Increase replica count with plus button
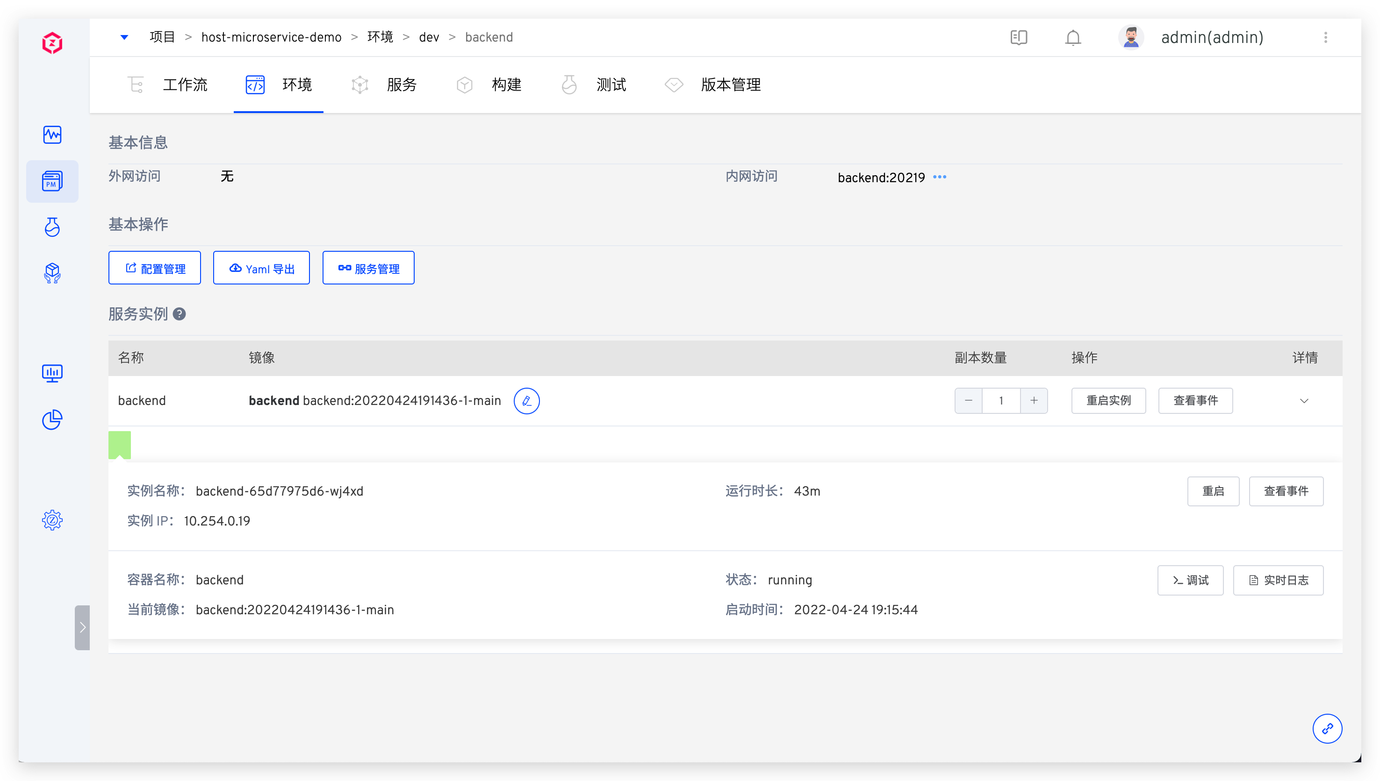Screen dimensions: 1380x781 (x=1034, y=401)
